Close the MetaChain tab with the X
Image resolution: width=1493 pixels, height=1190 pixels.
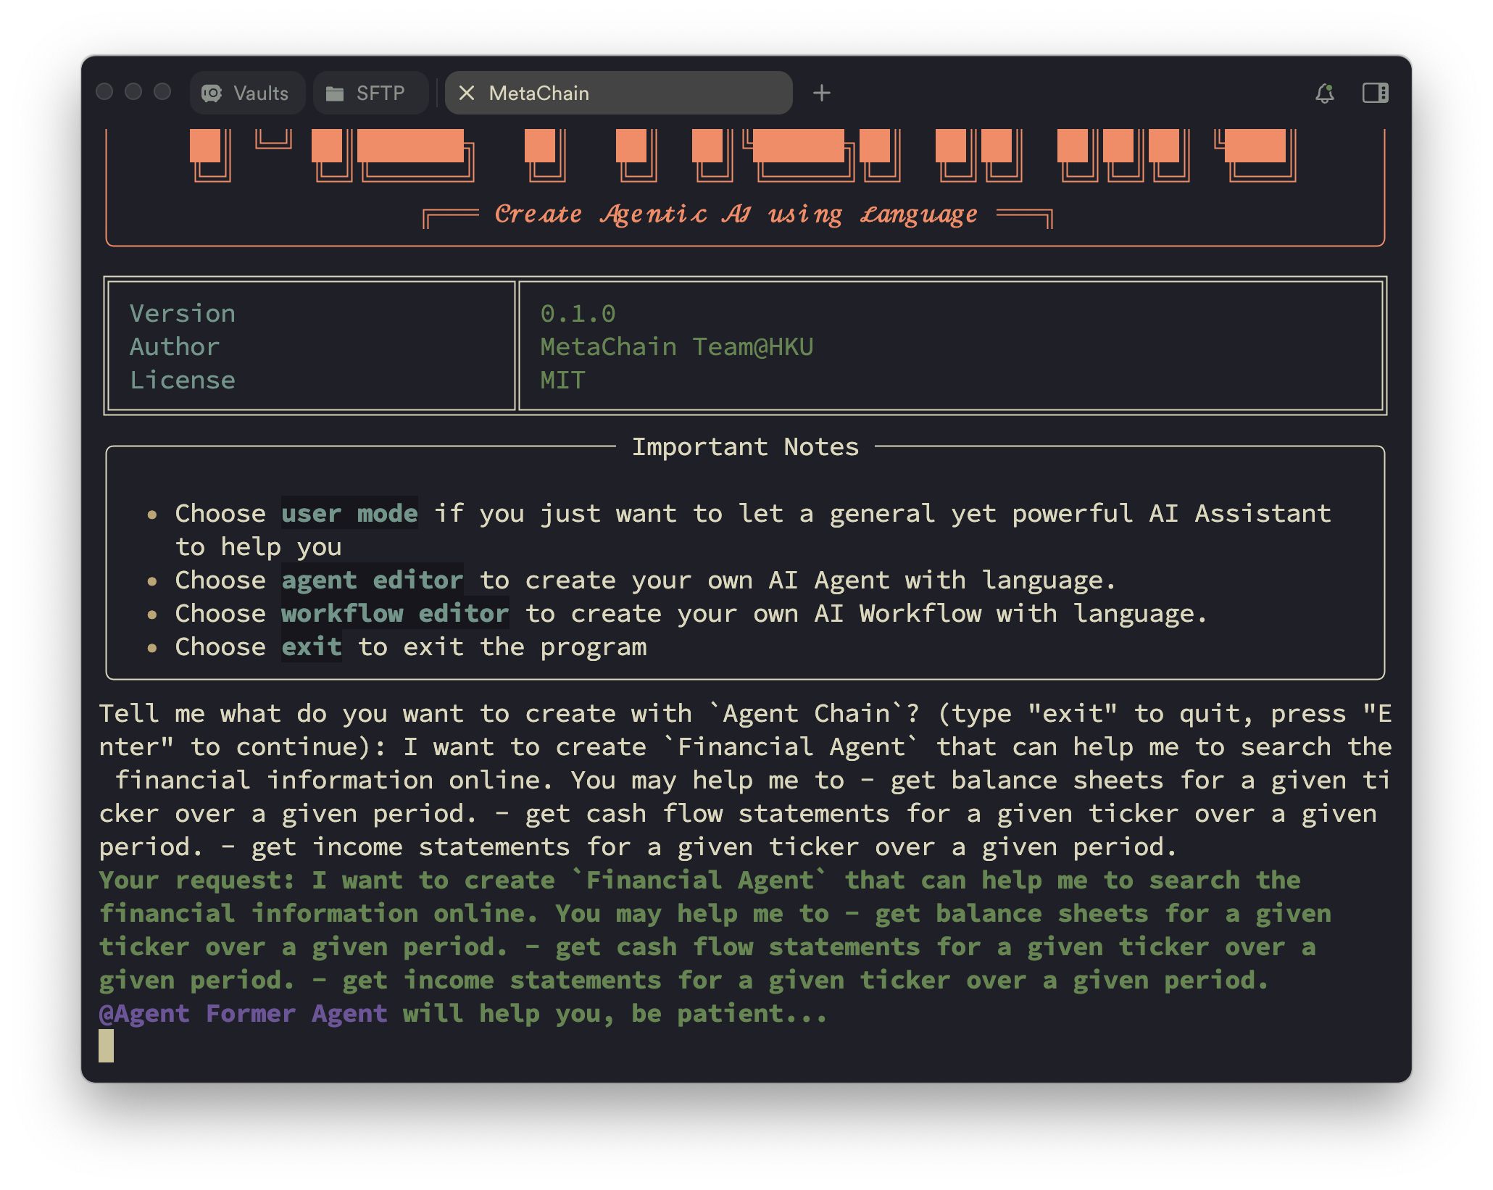[x=468, y=93]
